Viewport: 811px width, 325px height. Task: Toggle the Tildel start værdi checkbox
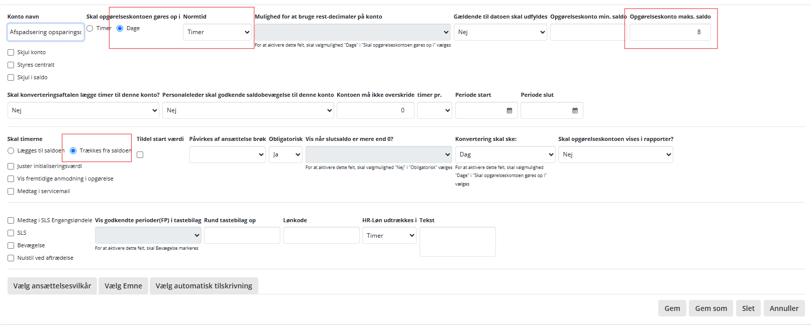(x=140, y=155)
